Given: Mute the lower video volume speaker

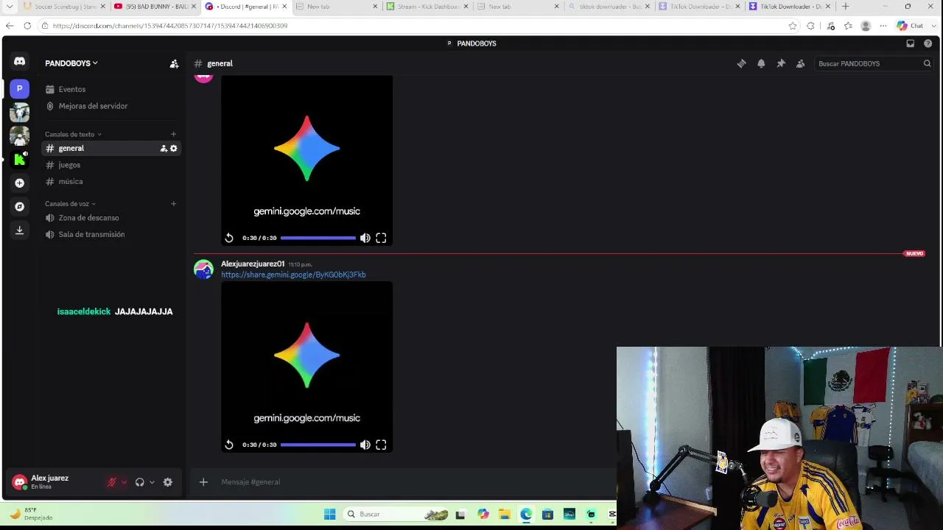Looking at the screenshot, I should coord(365,445).
